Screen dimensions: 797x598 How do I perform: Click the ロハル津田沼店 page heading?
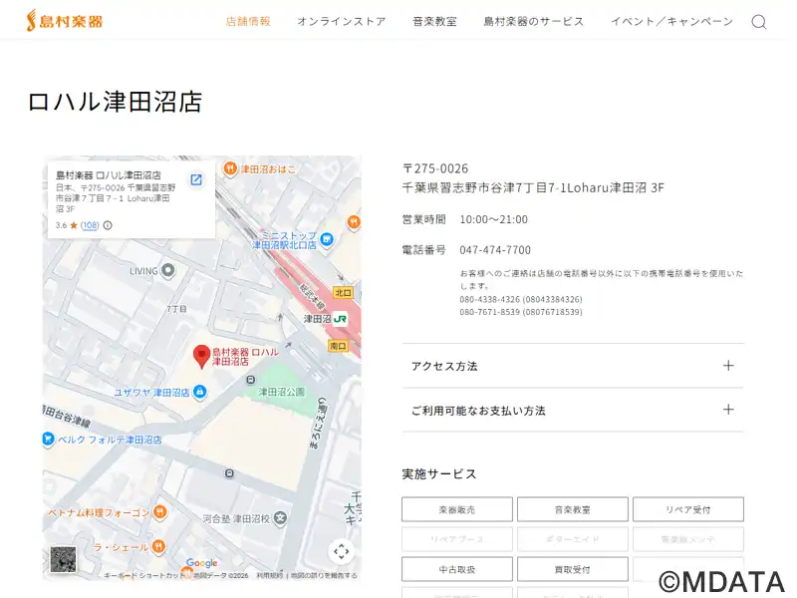click(x=116, y=102)
